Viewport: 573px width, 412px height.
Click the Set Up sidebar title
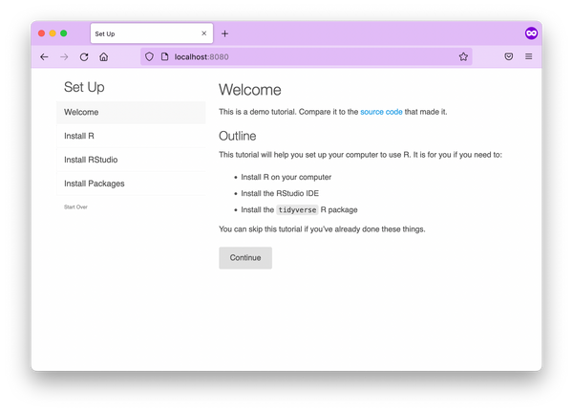(x=84, y=87)
